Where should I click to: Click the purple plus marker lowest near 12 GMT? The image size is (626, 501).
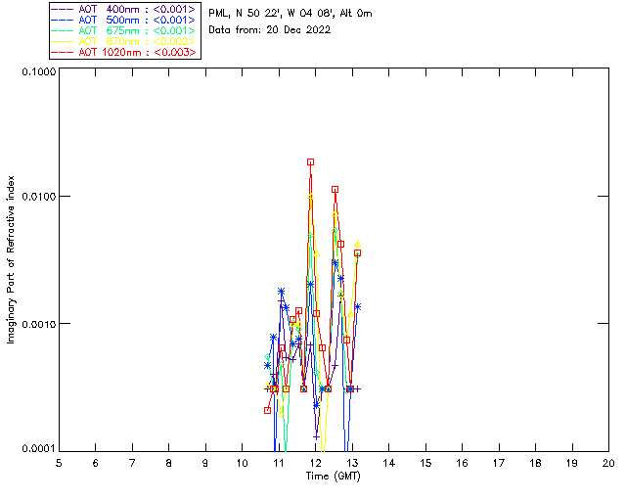(x=316, y=437)
